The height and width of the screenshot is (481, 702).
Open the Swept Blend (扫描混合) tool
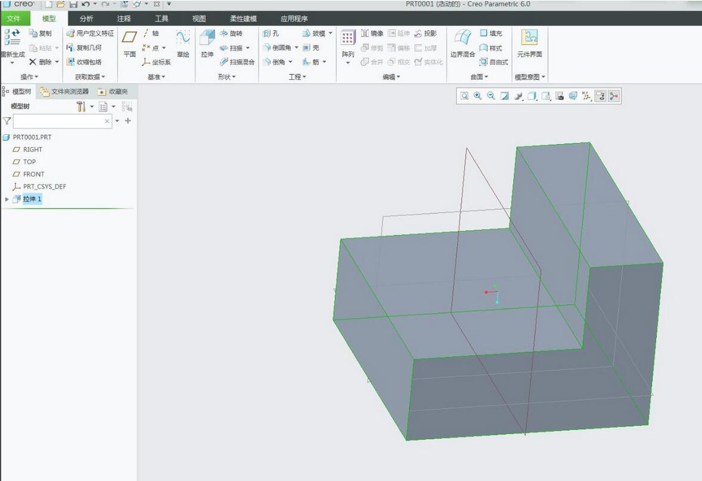point(237,62)
